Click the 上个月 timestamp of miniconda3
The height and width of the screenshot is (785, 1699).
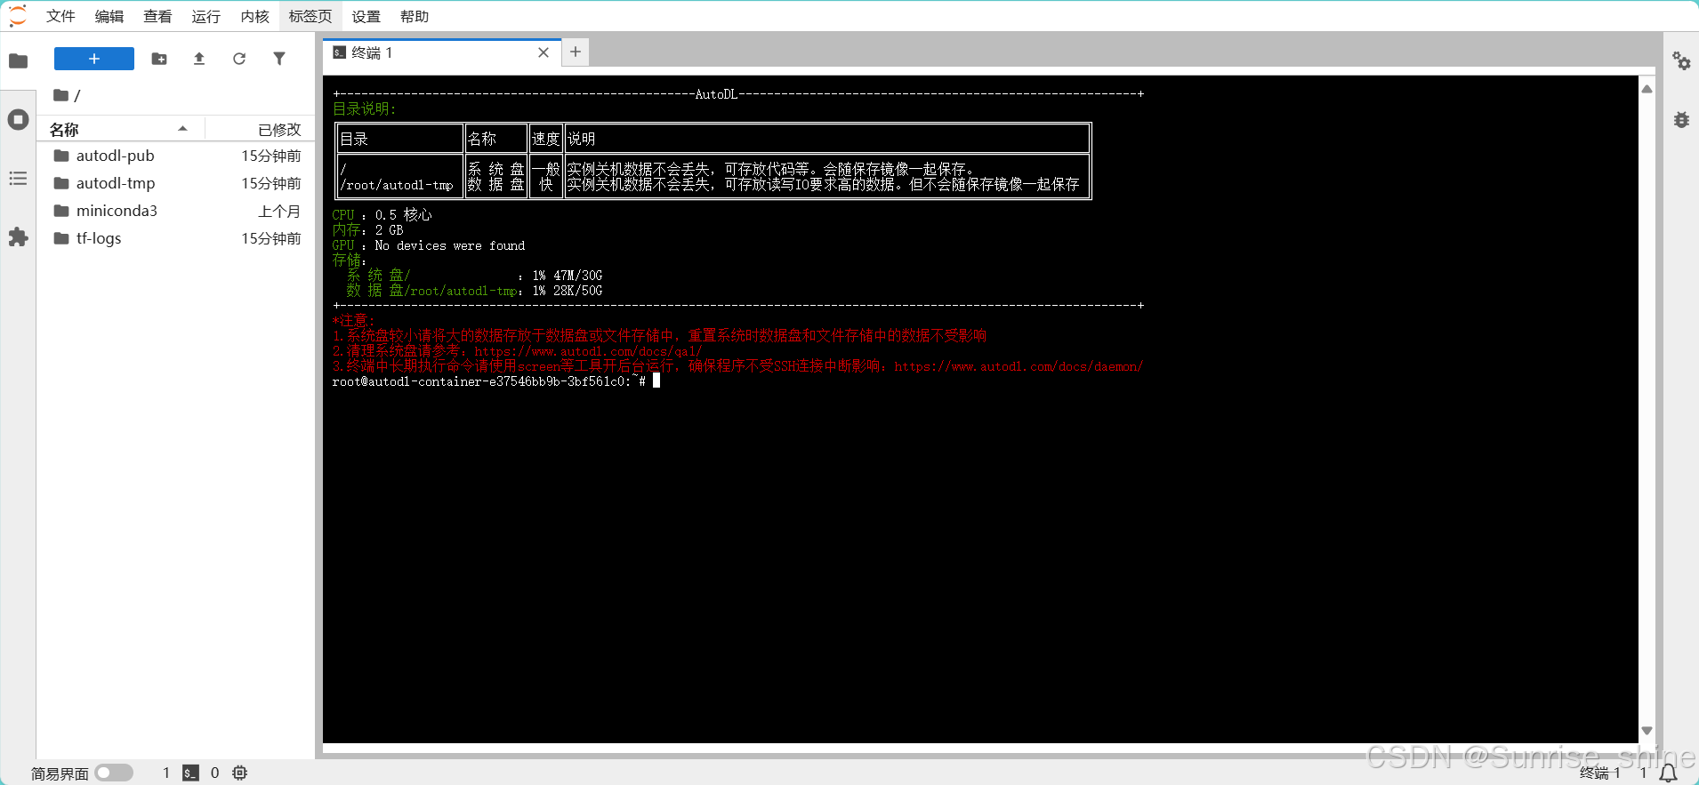click(279, 211)
